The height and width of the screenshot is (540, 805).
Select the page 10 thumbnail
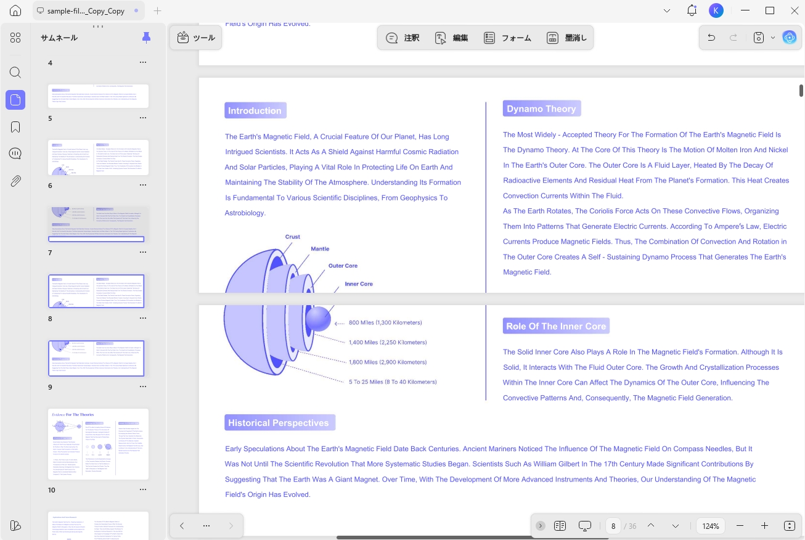pyautogui.click(x=99, y=444)
